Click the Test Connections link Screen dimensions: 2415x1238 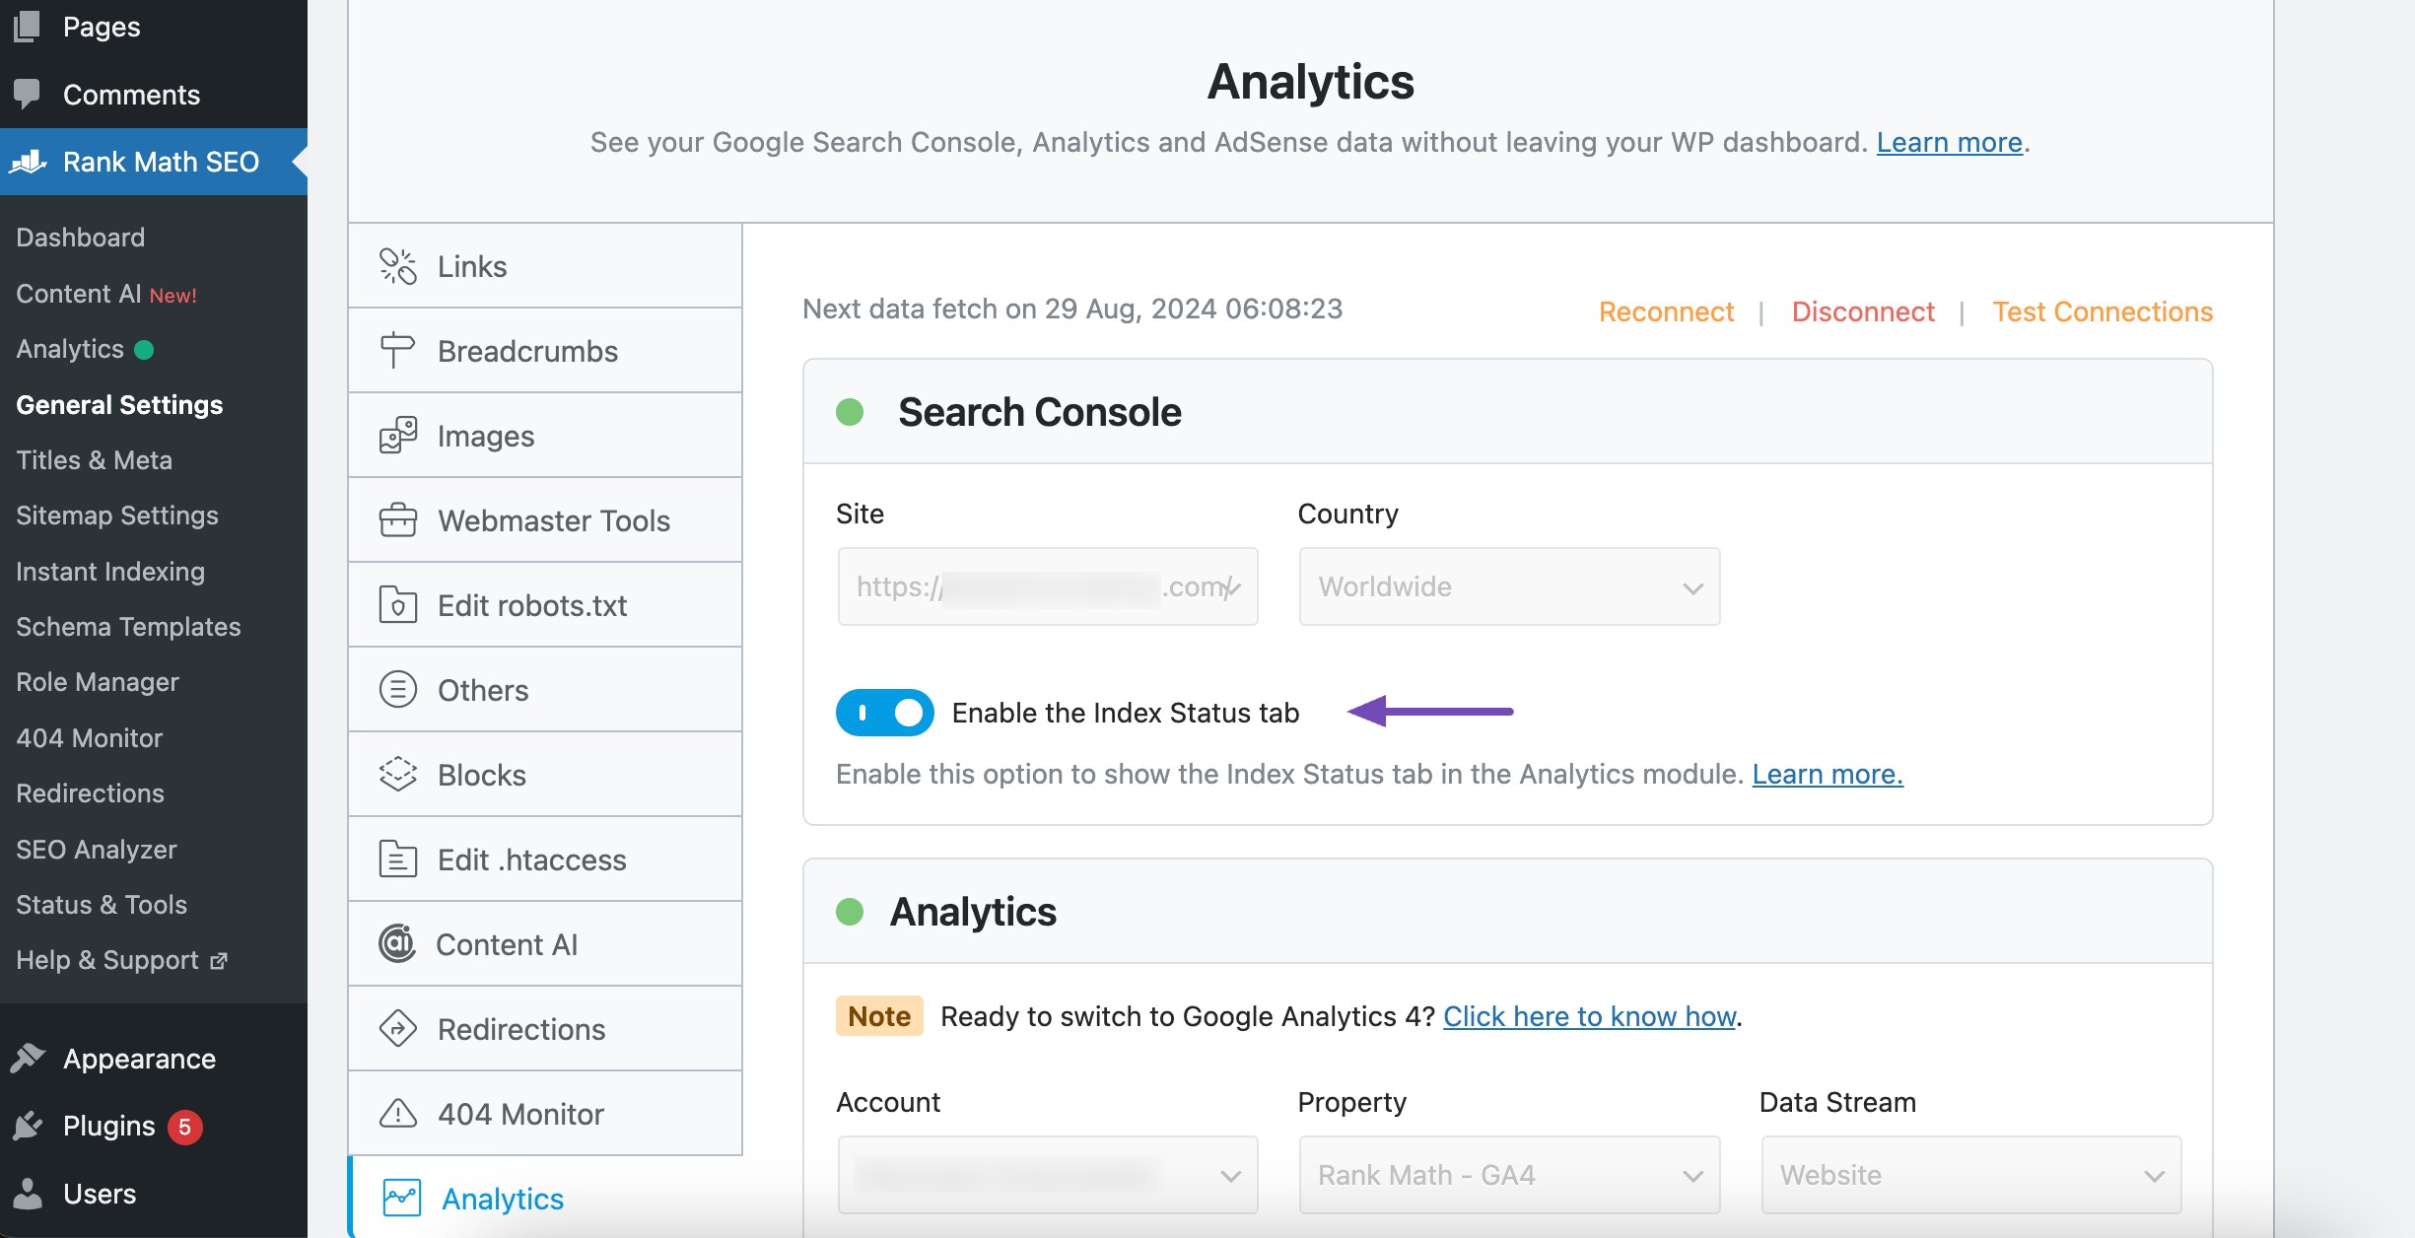point(2103,311)
